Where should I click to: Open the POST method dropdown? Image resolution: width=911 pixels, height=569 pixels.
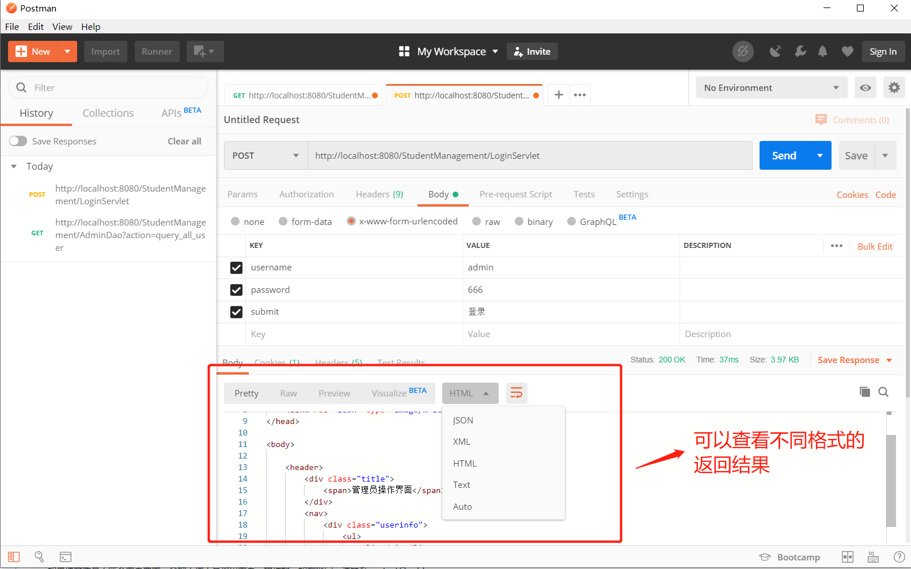(x=265, y=155)
